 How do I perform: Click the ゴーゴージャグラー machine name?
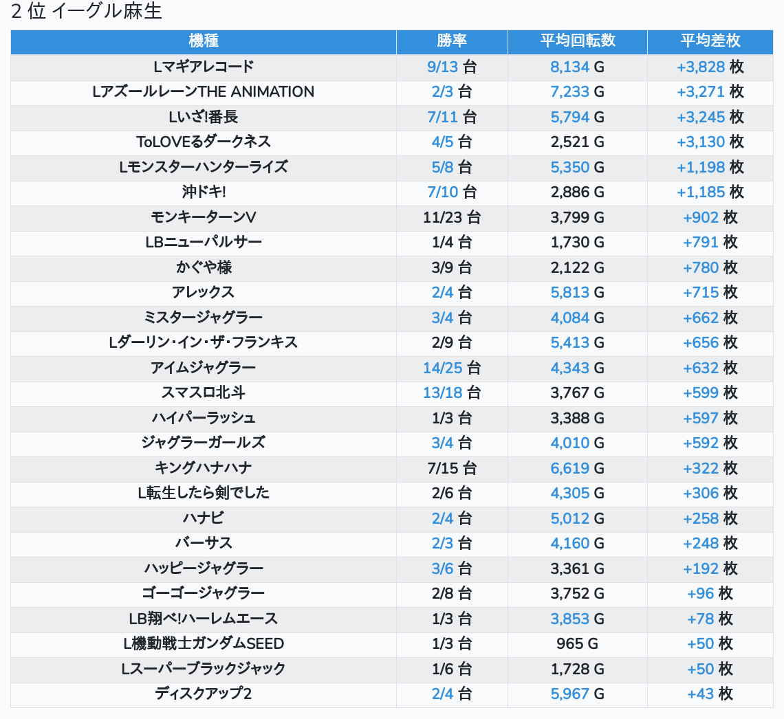(204, 593)
